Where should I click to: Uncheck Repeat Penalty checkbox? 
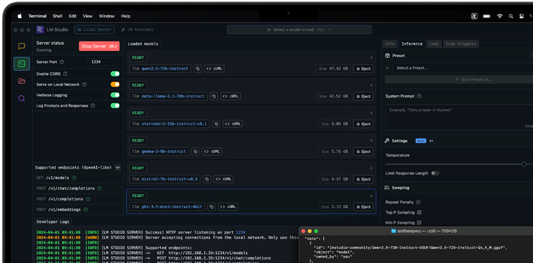coord(418,202)
